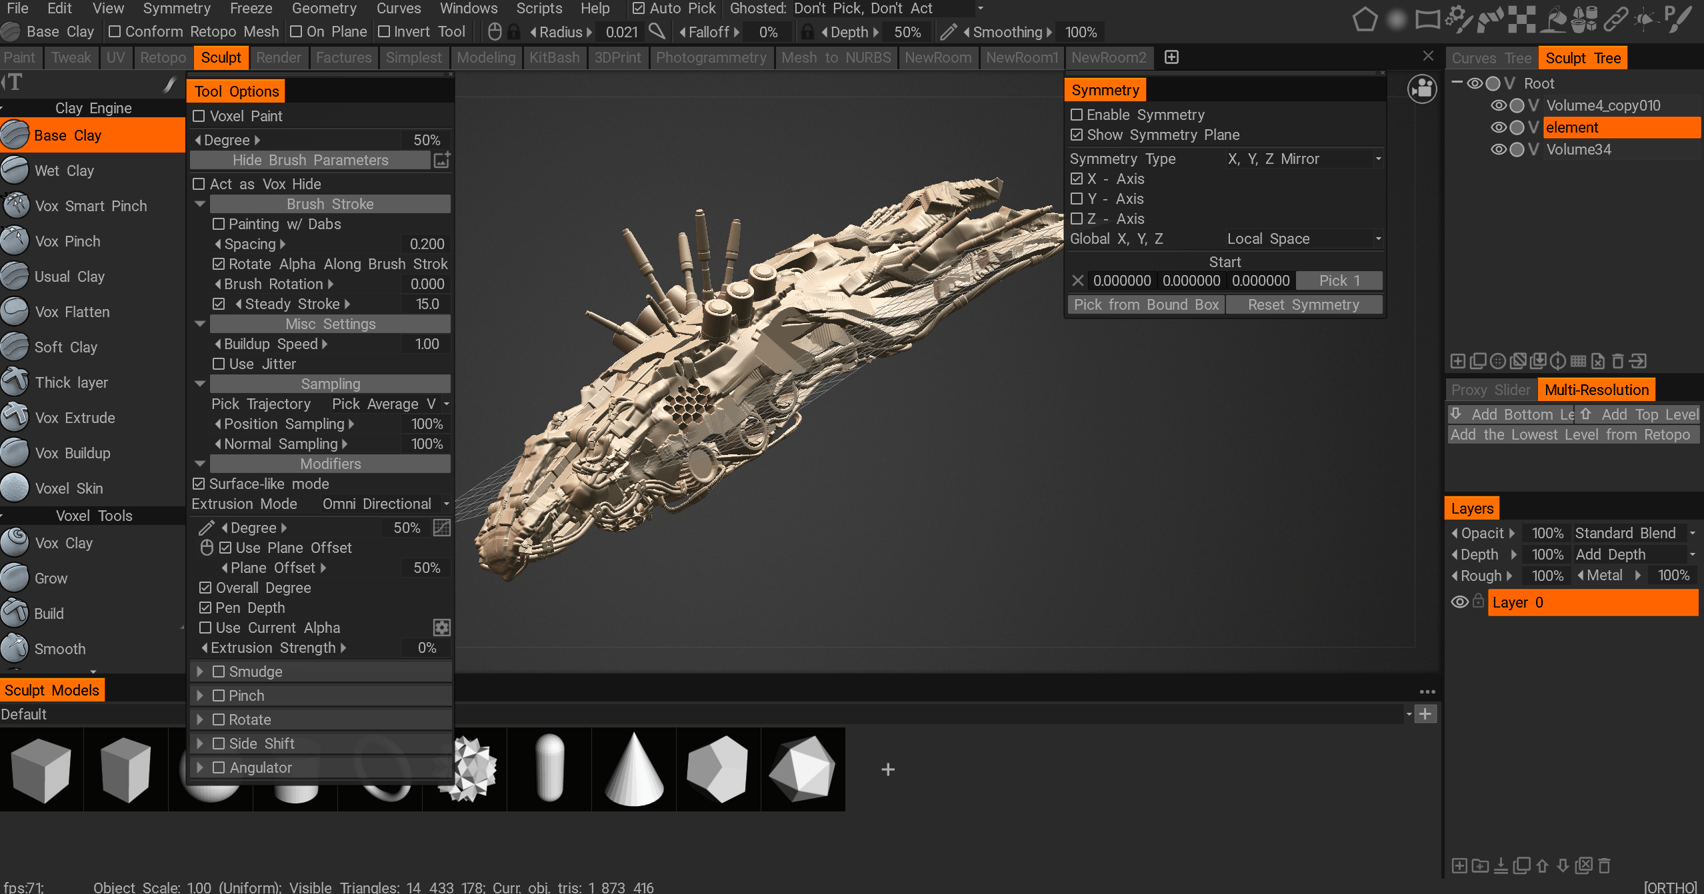
Task: Open the brush settings gears icon
Action: (1459, 19)
